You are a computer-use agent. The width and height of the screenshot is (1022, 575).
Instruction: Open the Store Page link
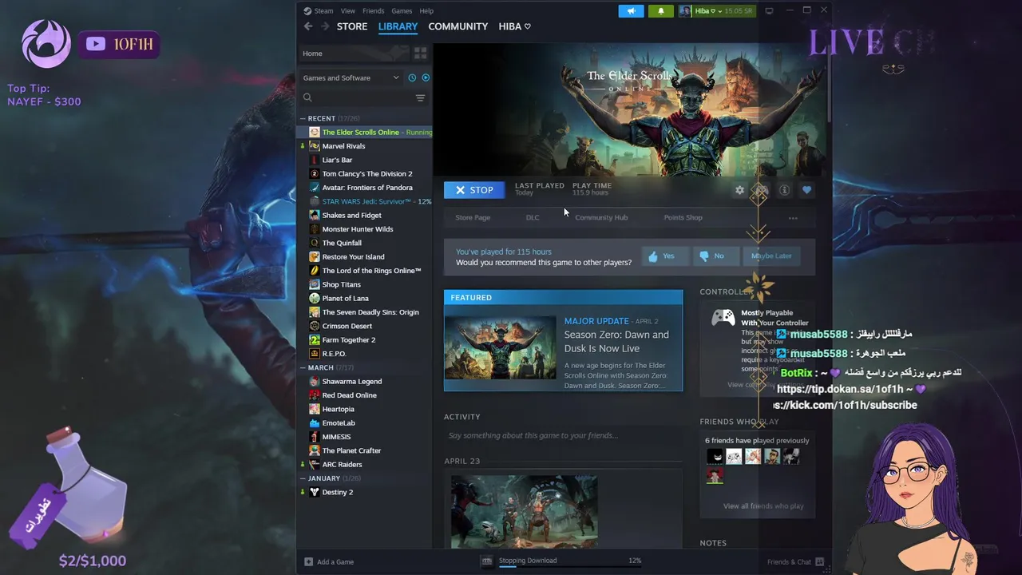click(x=473, y=217)
